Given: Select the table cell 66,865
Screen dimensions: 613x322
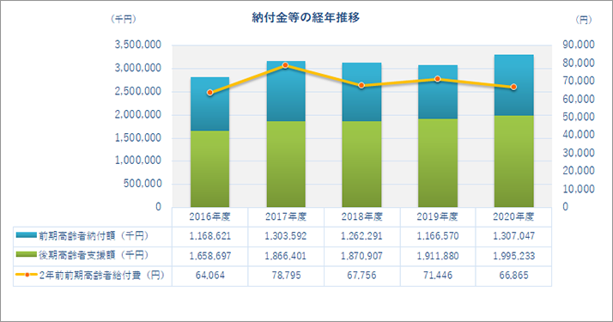Looking at the screenshot, I should pyautogui.click(x=513, y=276).
